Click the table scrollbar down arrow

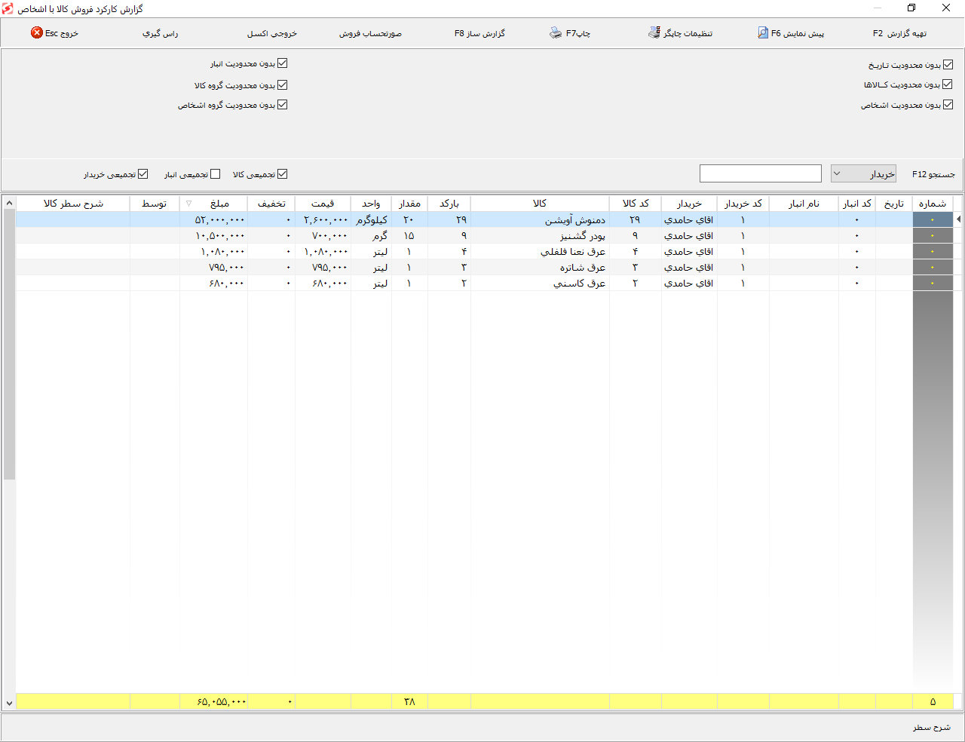[9, 703]
